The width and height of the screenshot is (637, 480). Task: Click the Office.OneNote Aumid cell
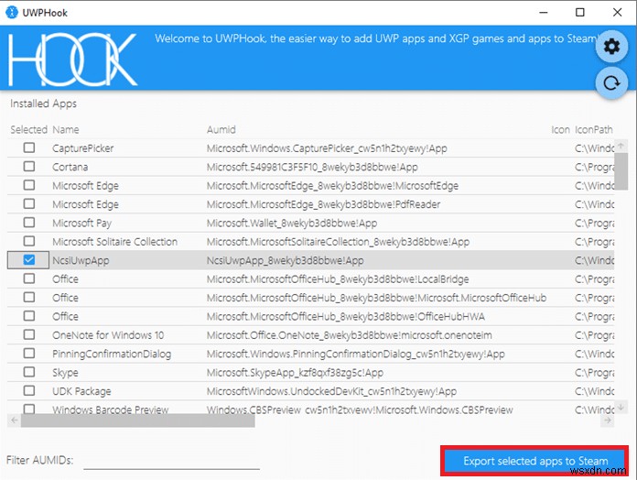(x=349, y=335)
